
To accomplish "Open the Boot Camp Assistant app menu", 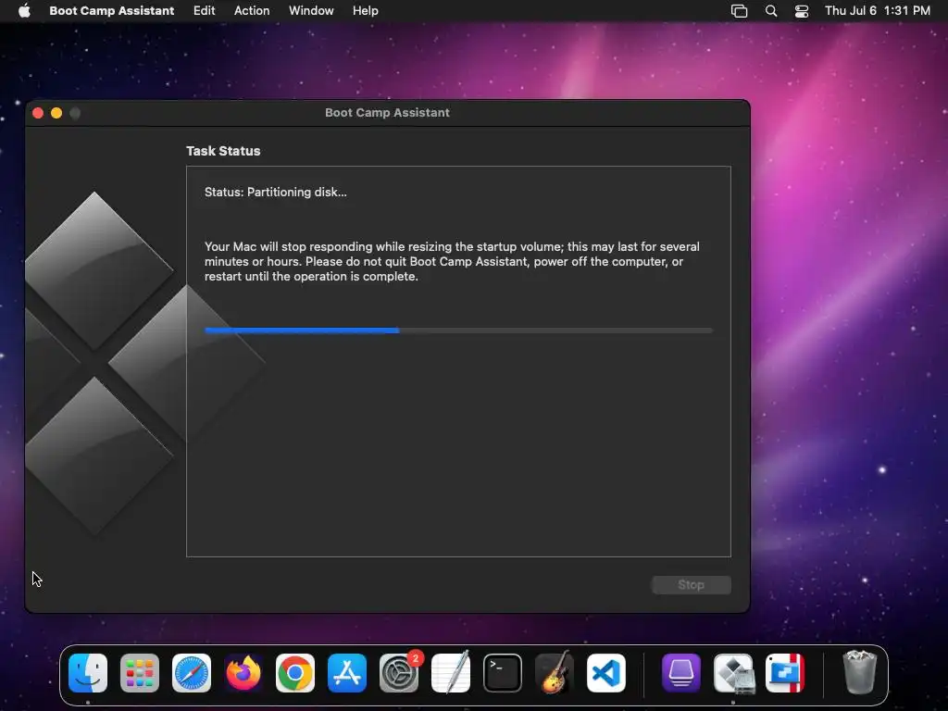I will click(x=111, y=10).
